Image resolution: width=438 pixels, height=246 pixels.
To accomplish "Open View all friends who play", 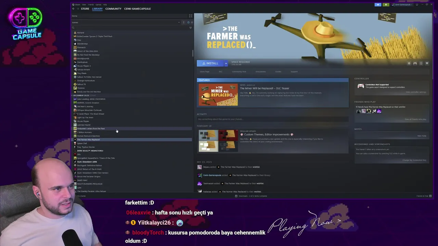I will (x=415, y=119).
